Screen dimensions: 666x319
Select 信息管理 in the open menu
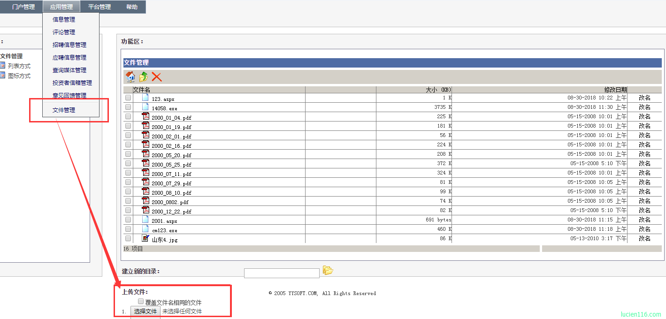pos(64,19)
